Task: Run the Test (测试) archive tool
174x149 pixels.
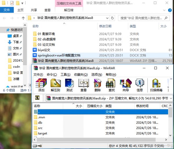Action: pos(70,85)
